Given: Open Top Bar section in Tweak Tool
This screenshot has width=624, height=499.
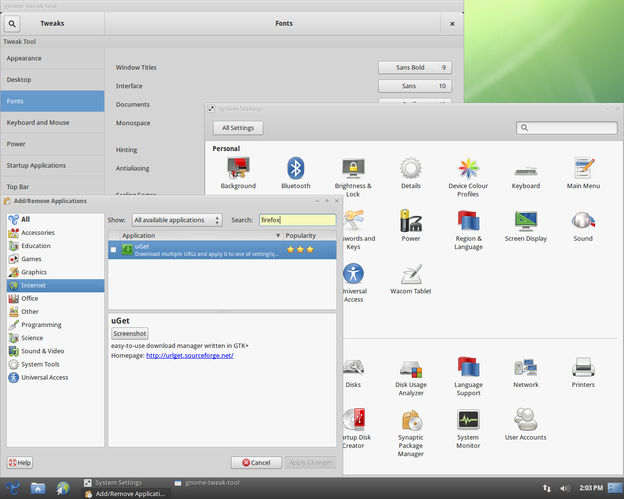Looking at the screenshot, I should pyautogui.click(x=52, y=187).
